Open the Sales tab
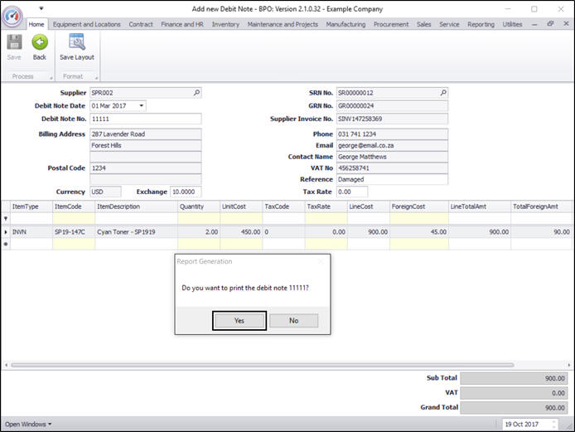The width and height of the screenshot is (575, 432). (x=423, y=24)
